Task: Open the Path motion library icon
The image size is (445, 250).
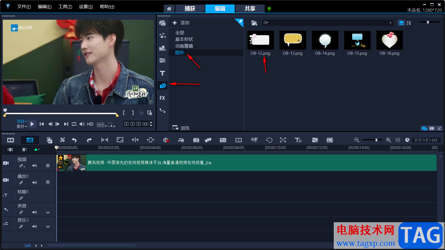Action: (x=162, y=111)
